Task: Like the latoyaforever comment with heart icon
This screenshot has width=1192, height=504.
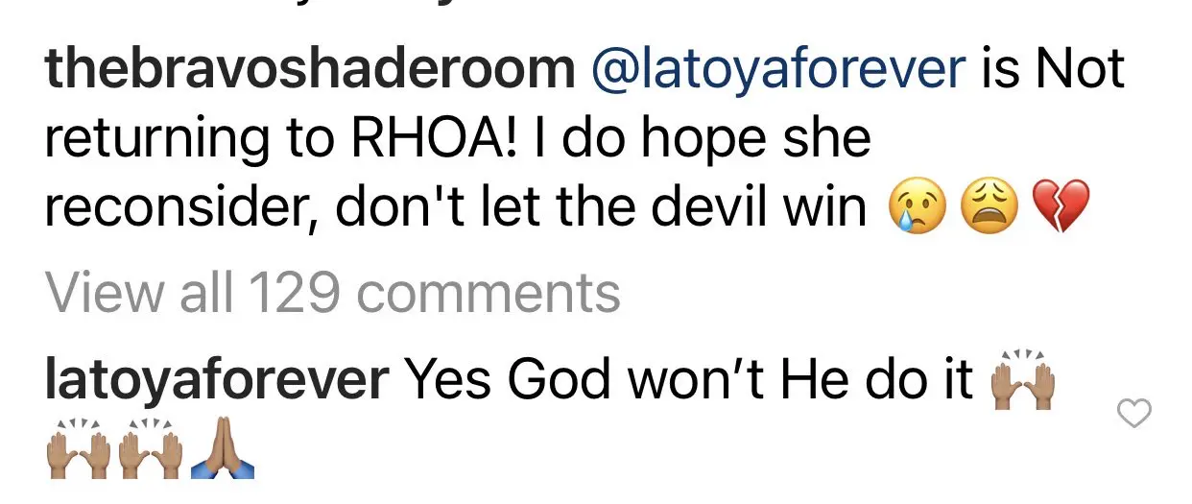Action: pos(1135,415)
